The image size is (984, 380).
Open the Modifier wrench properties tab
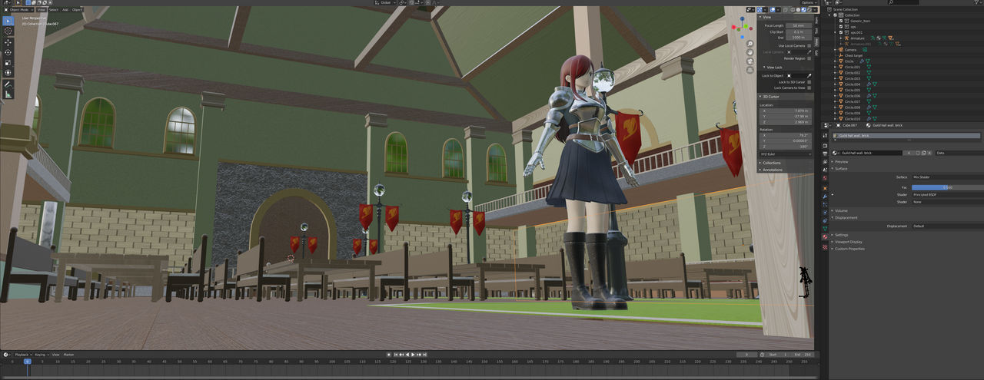pyautogui.click(x=825, y=197)
